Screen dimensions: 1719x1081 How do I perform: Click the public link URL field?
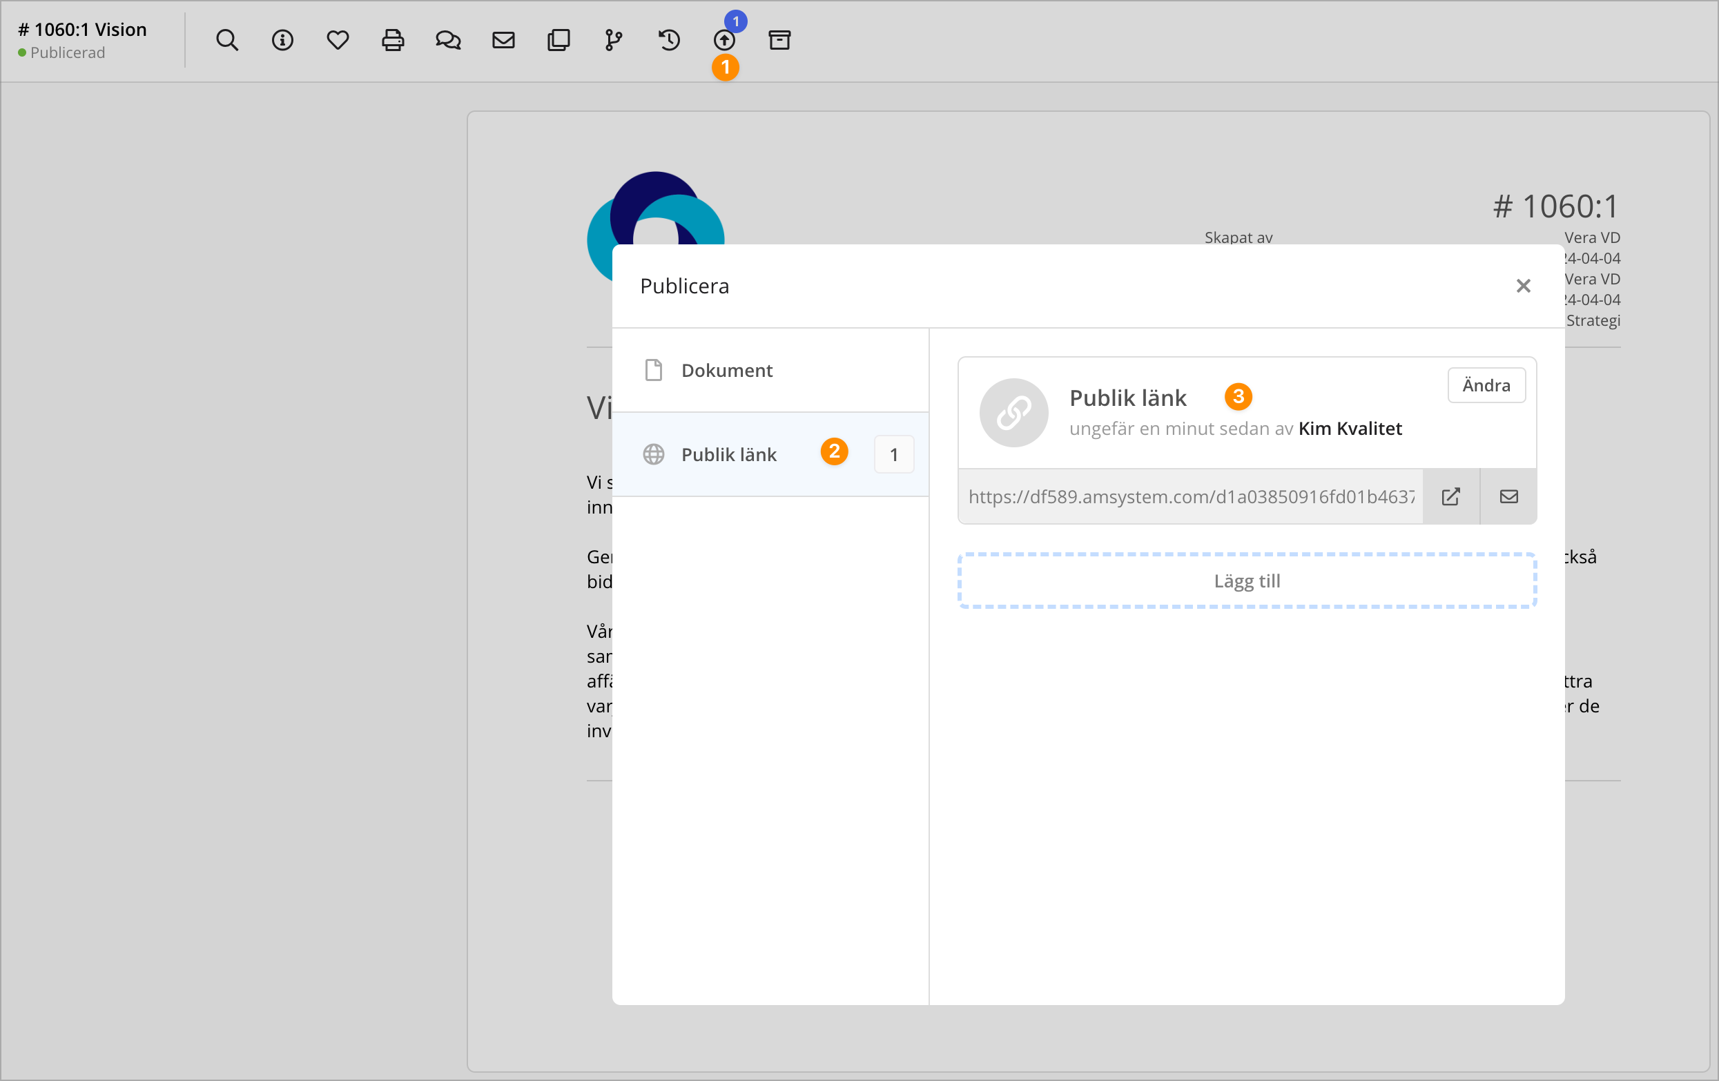(x=1191, y=496)
